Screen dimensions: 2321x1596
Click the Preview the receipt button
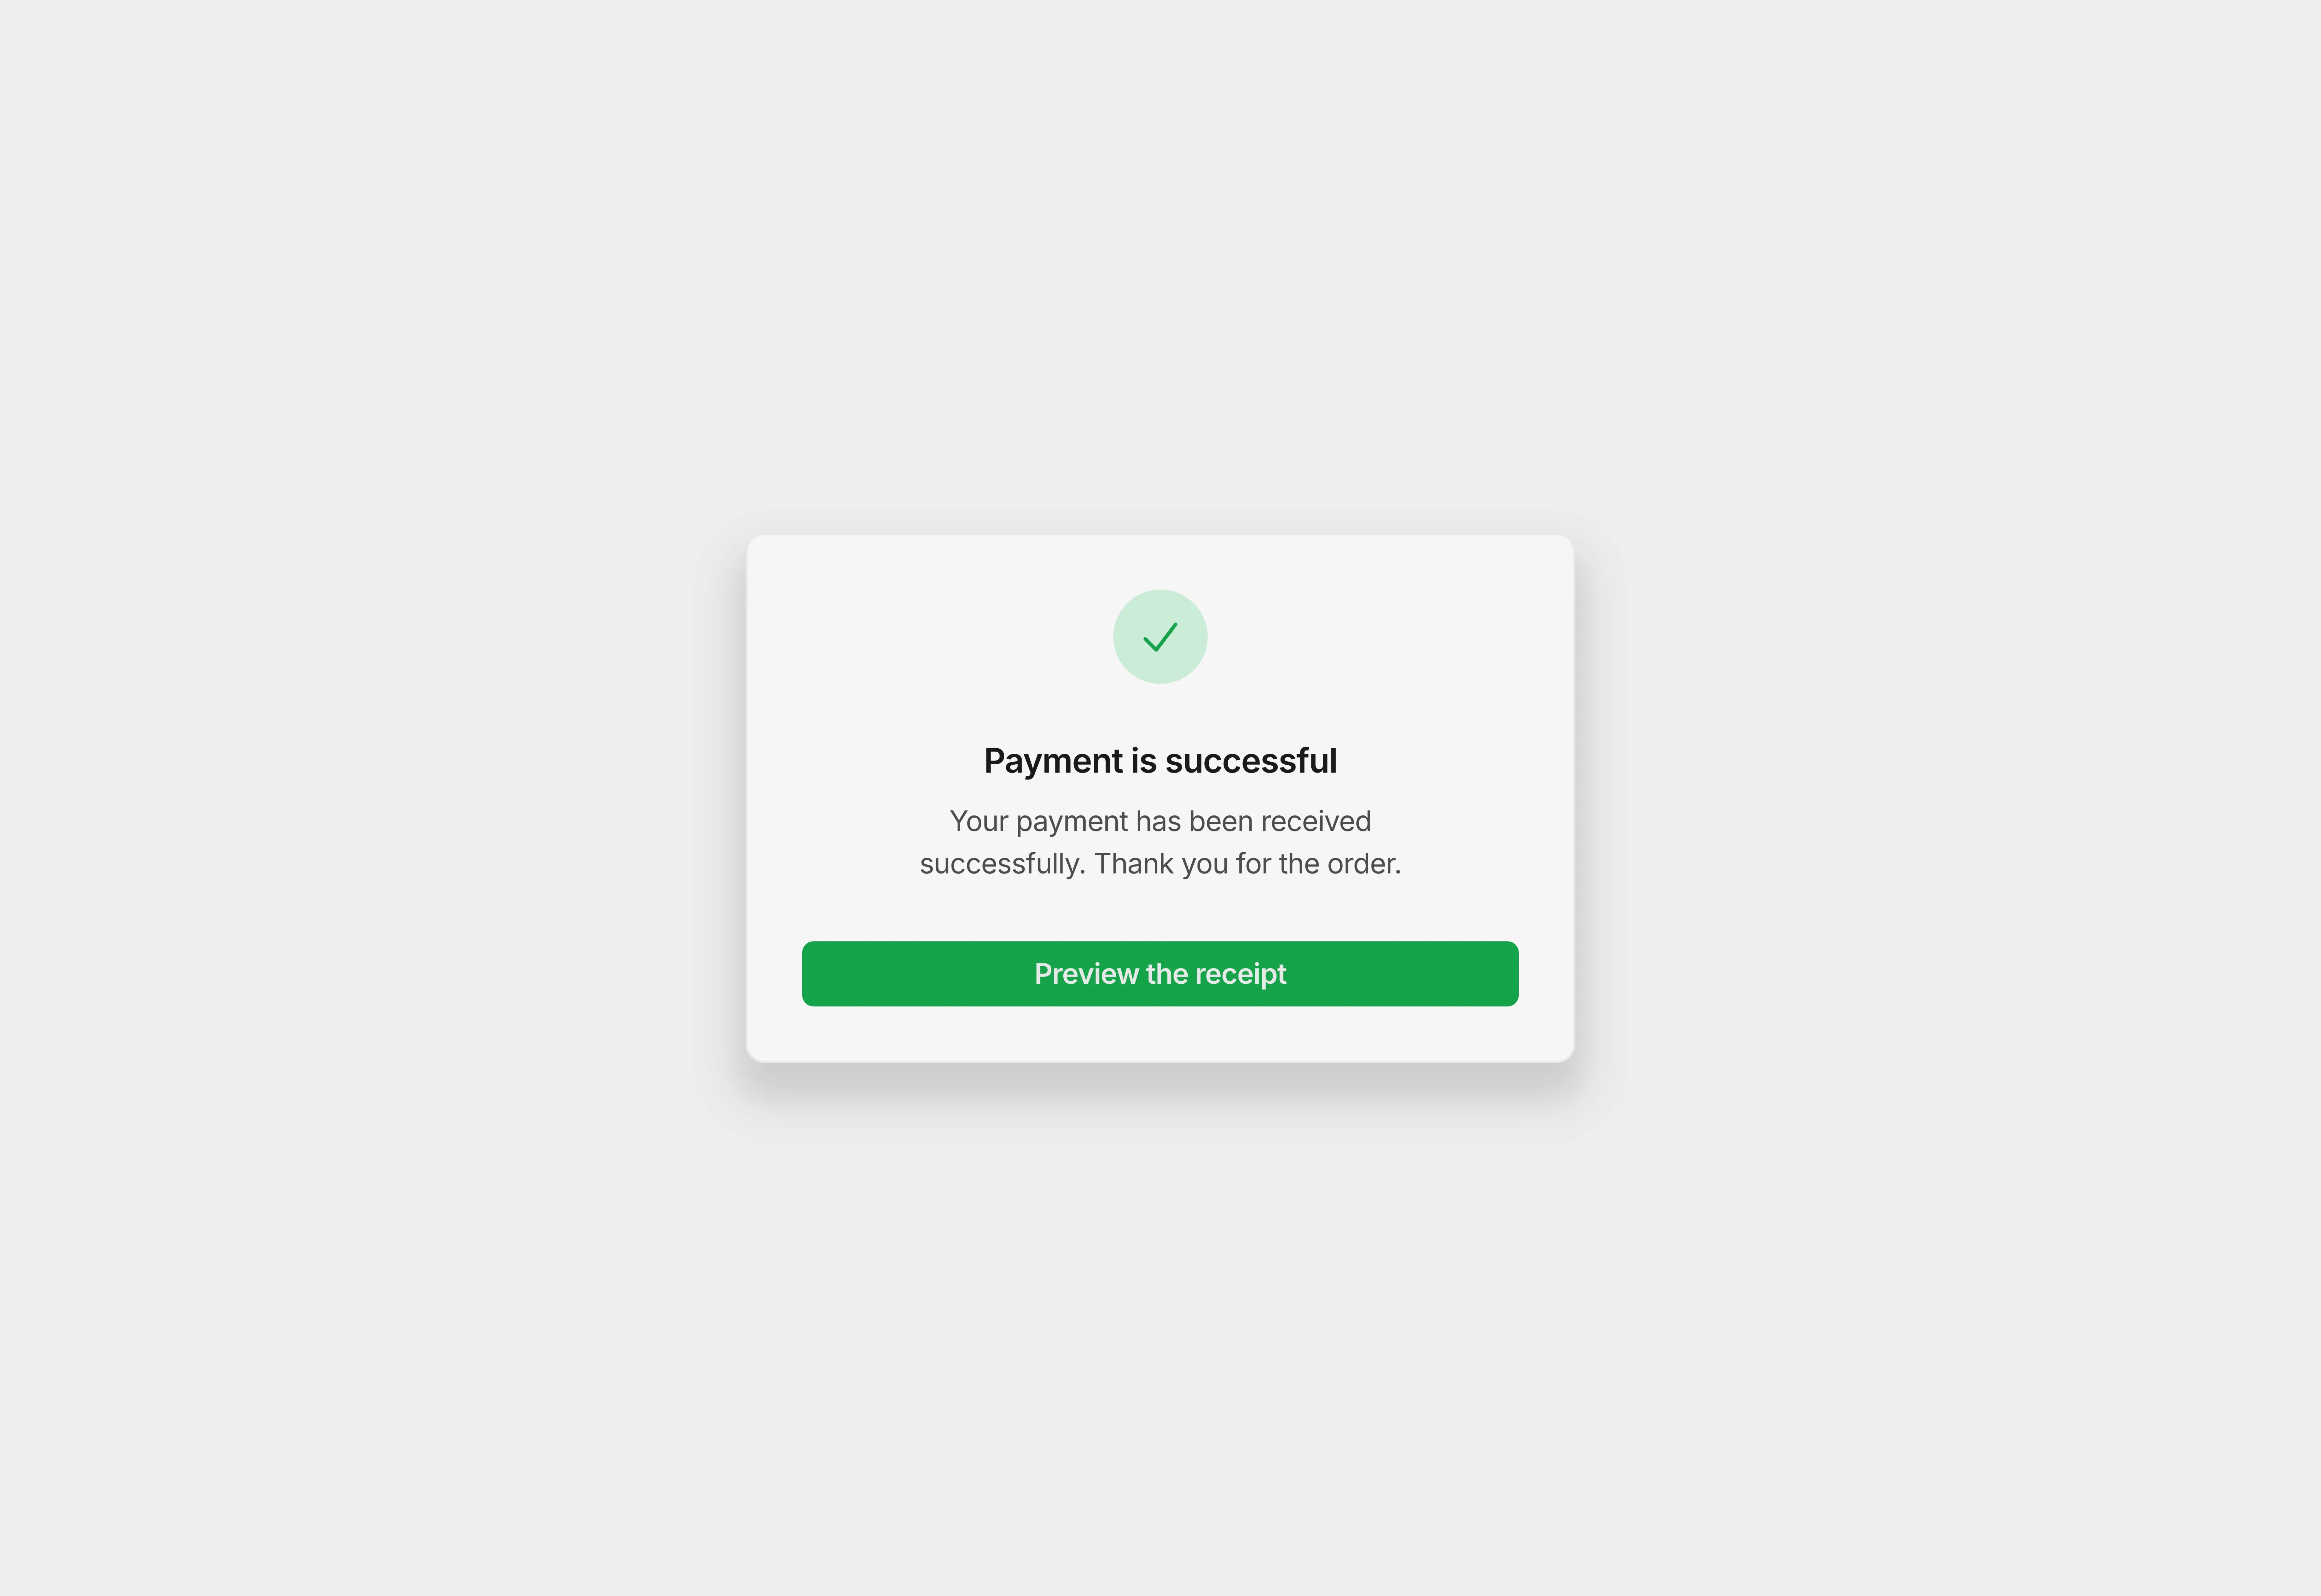[x=1160, y=974]
